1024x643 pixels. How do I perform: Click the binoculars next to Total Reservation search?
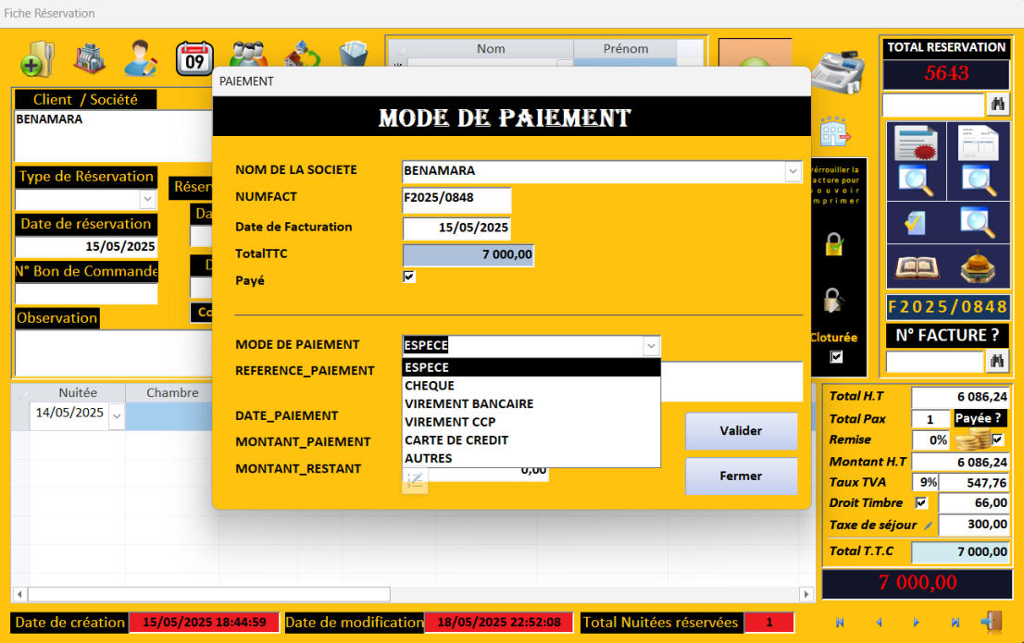click(998, 104)
